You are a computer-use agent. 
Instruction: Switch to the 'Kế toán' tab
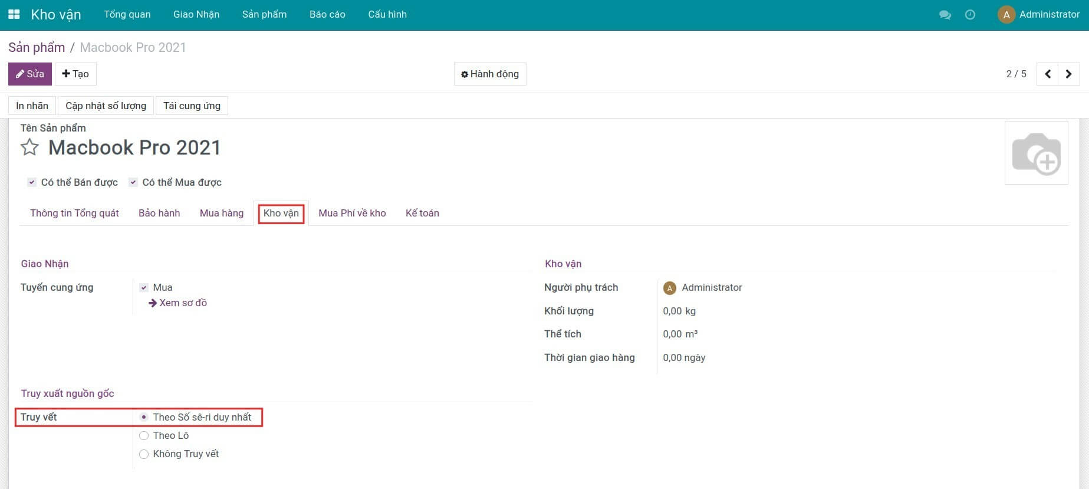coord(422,213)
